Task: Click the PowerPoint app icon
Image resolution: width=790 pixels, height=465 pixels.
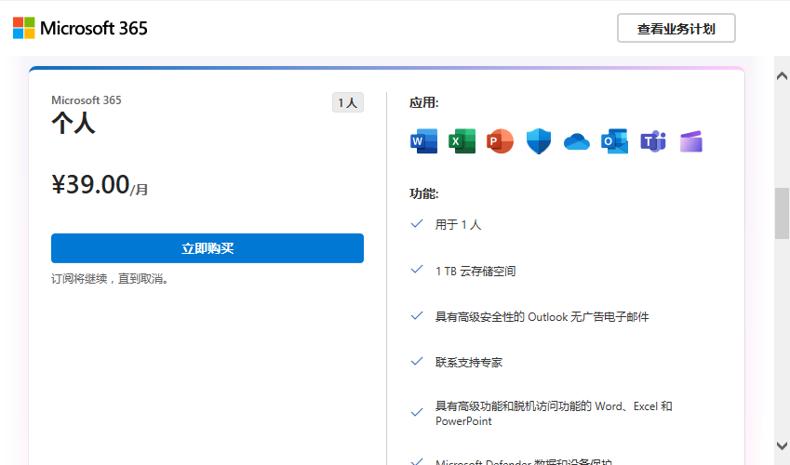Action: point(500,141)
